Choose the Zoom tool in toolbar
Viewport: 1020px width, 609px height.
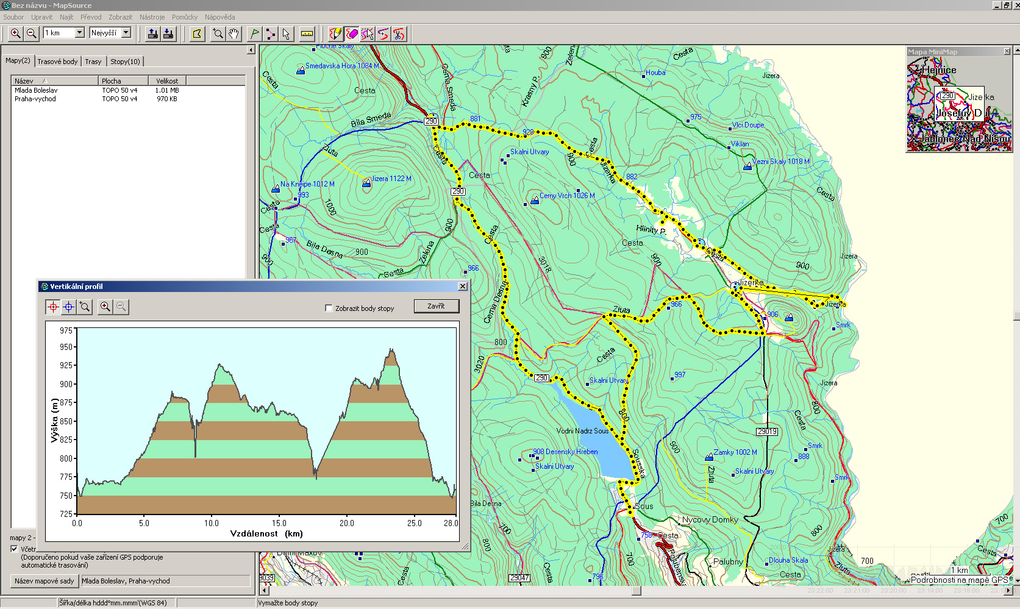point(218,34)
